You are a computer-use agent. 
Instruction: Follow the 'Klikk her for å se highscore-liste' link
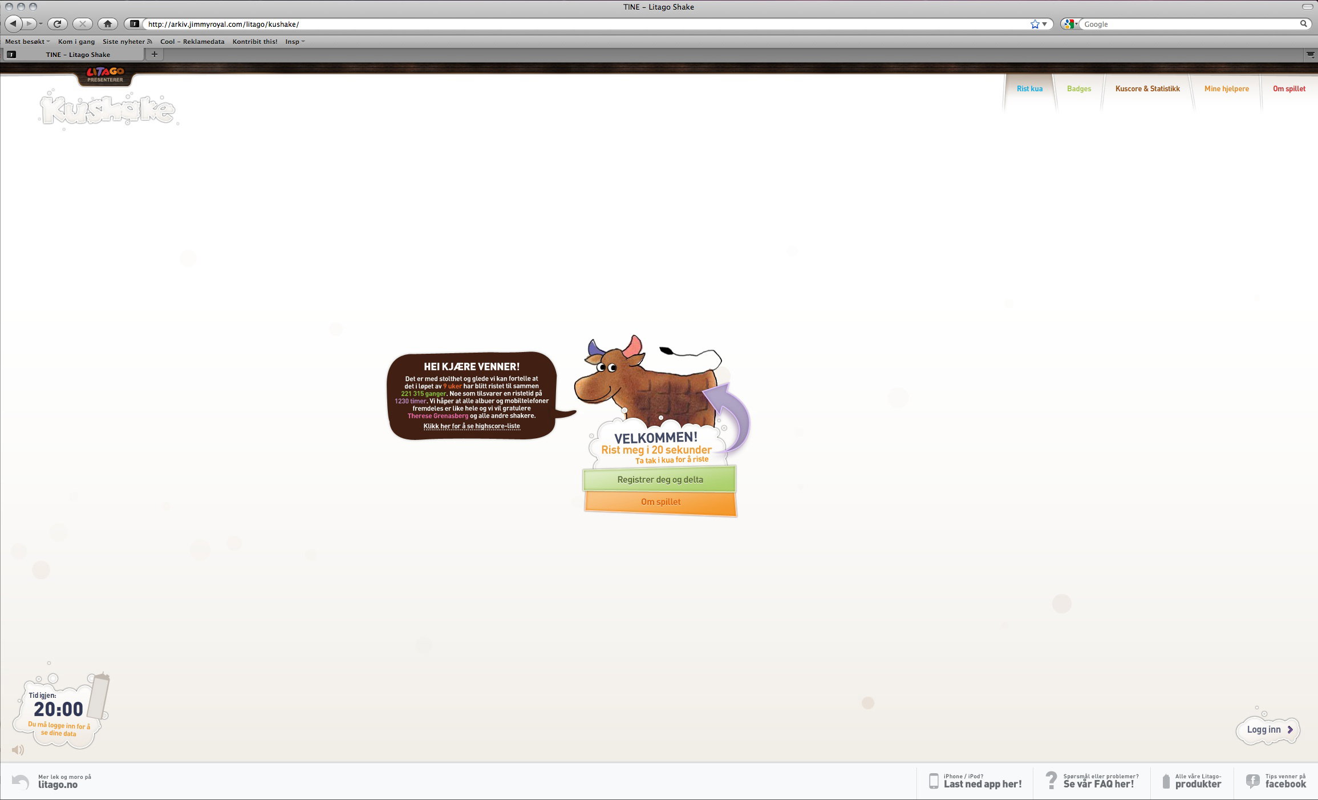(x=472, y=426)
